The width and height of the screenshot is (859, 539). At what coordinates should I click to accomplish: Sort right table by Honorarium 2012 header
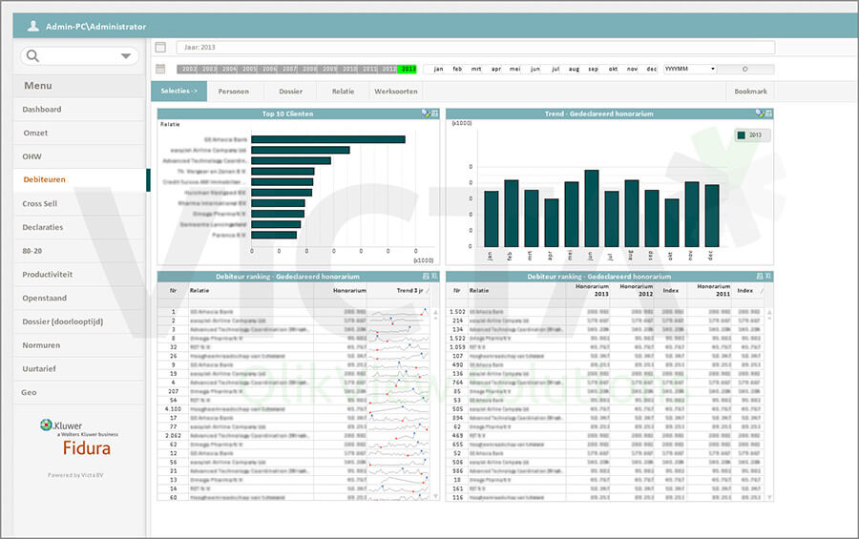pos(636,290)
